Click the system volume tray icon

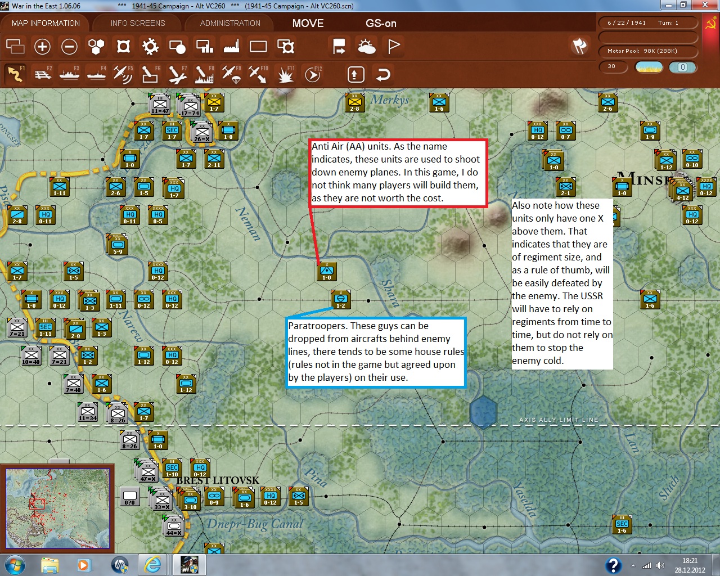click(x=660, y=565)
